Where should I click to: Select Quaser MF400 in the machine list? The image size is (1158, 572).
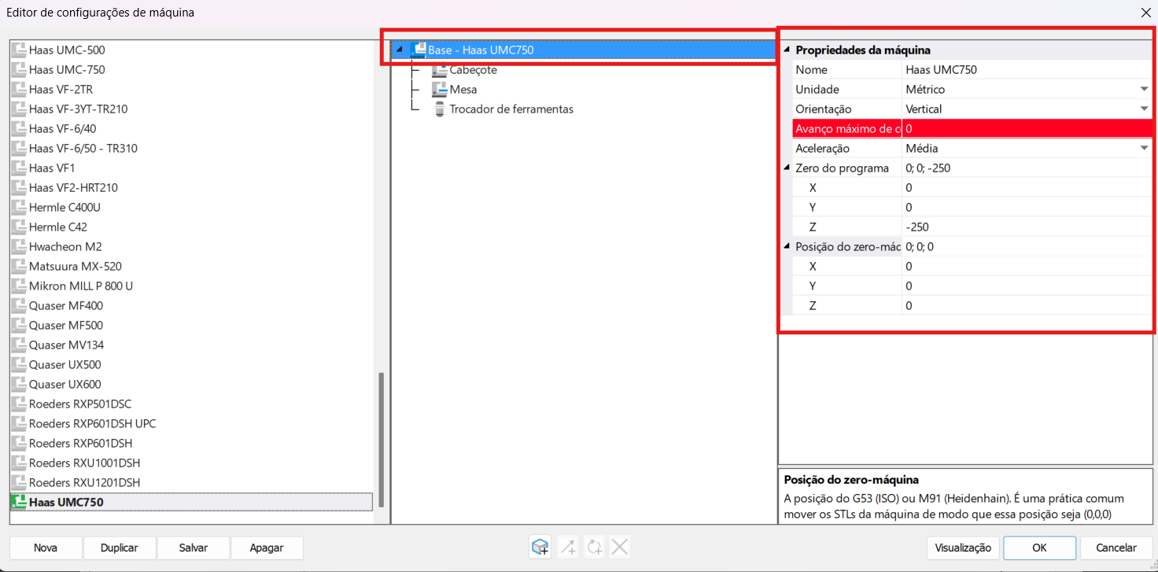click(x=66, y=305)
